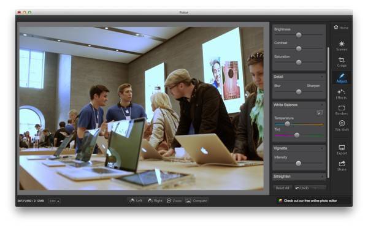Pick white balance with eyedropper
The image size is (368, 228).
[319, 113]
